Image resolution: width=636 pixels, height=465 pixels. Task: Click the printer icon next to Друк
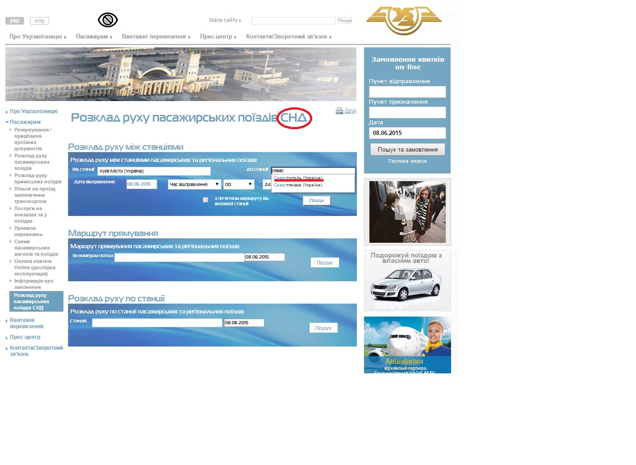tap(339, 111)
